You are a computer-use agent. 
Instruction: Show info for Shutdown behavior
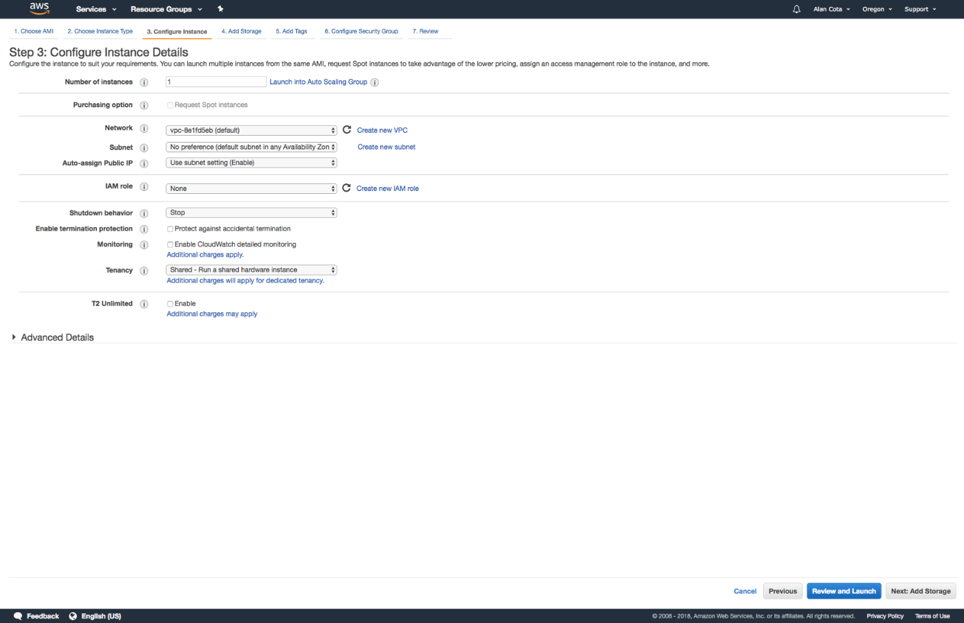click(x=144, y=214)
